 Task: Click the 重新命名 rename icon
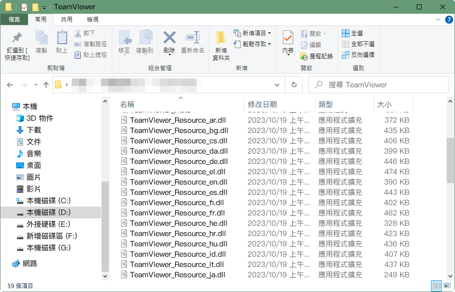(x=193, y=37)
